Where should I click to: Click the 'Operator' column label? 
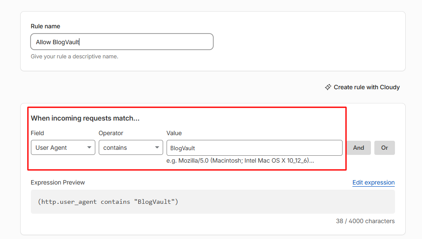(x=111, y=133)
